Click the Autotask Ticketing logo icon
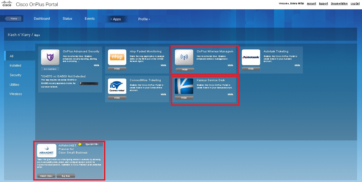The height and width of the screenshot is (182, 362). coord(251,57)
